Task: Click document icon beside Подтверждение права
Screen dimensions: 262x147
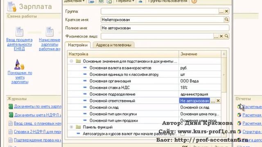Action: coord(11,140)
